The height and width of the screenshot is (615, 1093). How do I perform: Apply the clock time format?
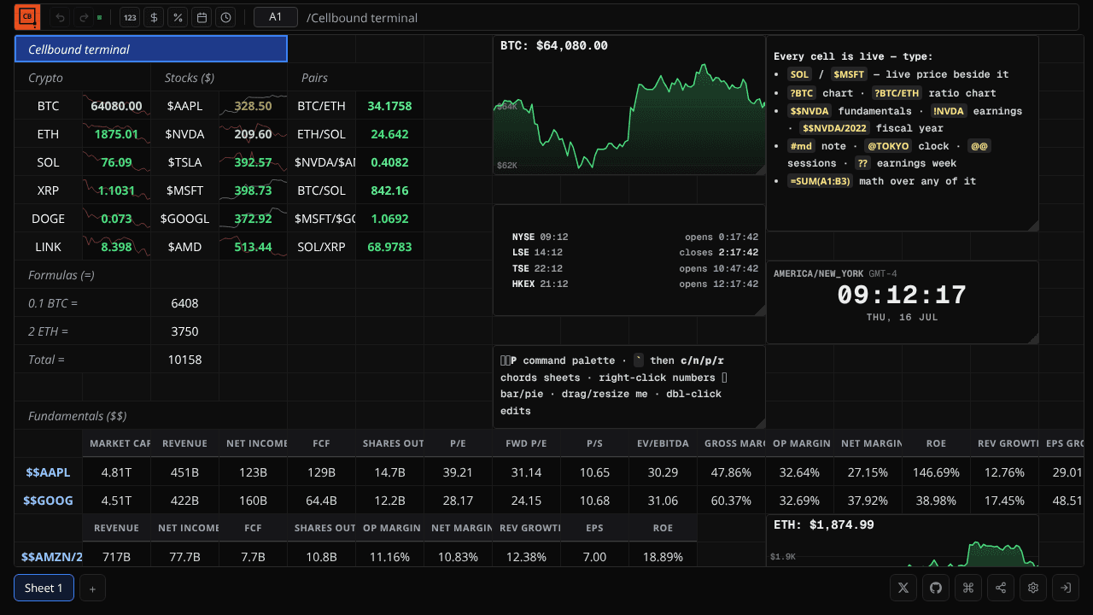pyautogui.click(x=225, y=17)
